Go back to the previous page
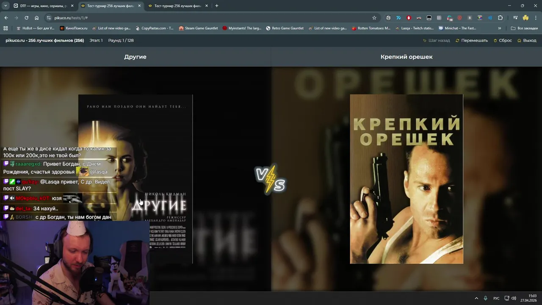This screenshot has height=305, width=542. [6, 18]
